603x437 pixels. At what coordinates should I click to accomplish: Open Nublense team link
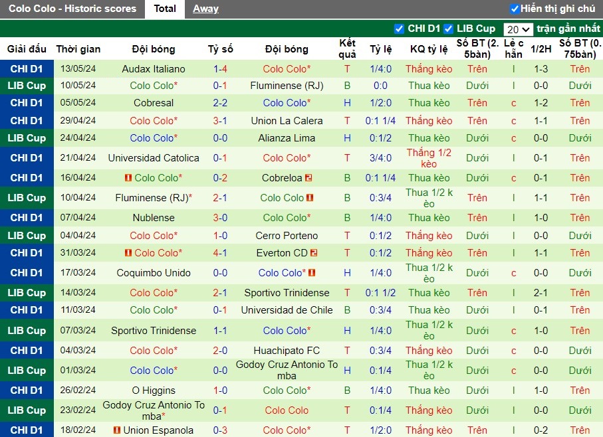154,218
